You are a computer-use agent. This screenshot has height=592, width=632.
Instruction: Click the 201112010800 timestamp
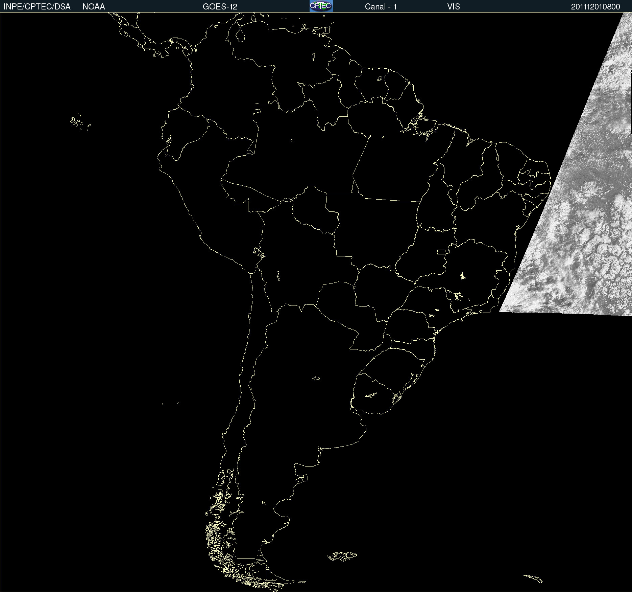(595, 7)
